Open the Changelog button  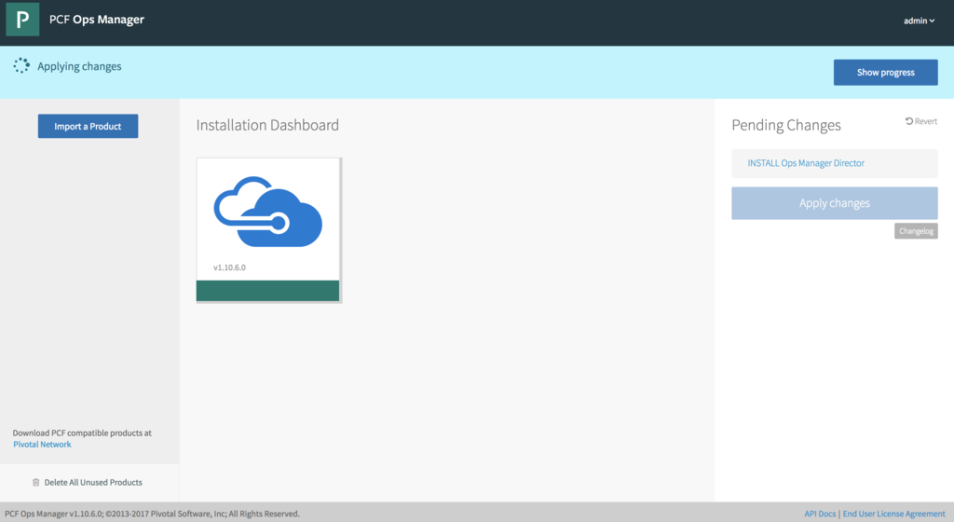(x=916, y=231)
